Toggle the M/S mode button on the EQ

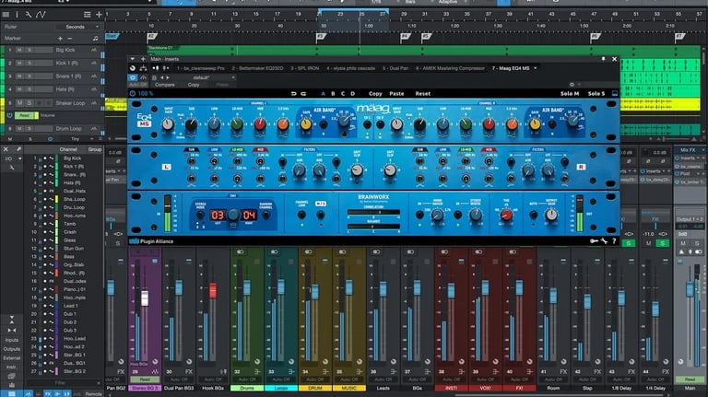click(x=321, y=215)
